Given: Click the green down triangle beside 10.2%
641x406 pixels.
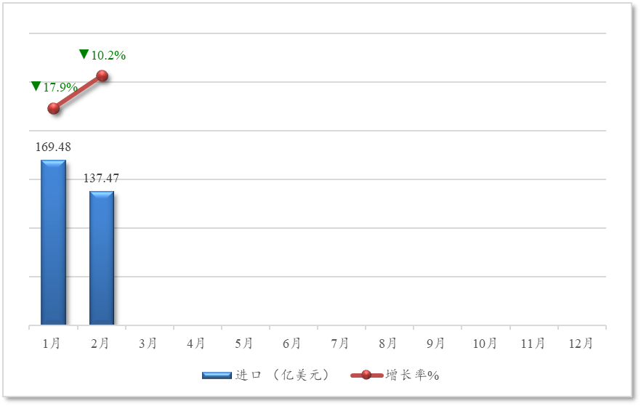Looking at the screenshot, I should tap(84, 54).
